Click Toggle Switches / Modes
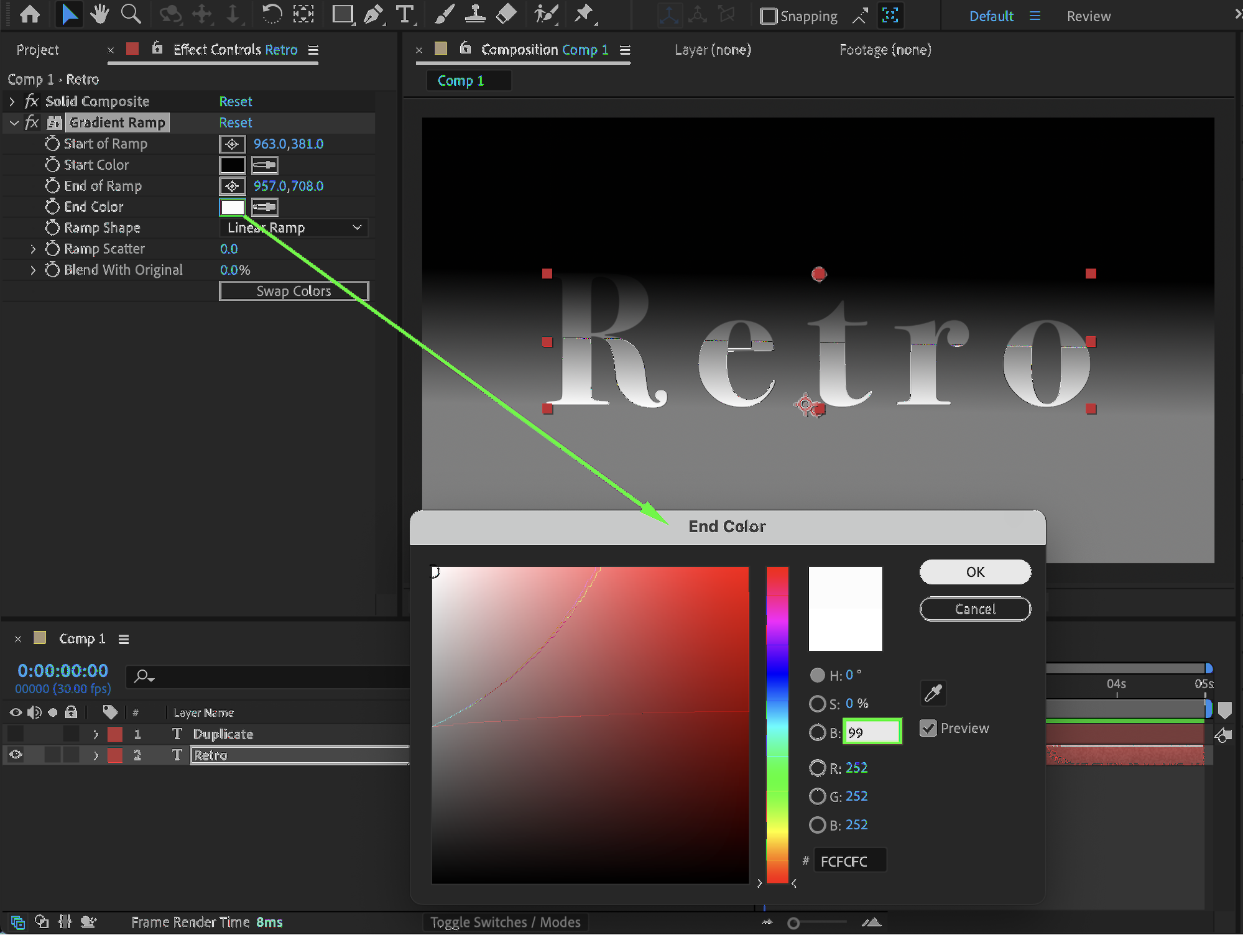1243x935 pixels. [x=505, y=922]
